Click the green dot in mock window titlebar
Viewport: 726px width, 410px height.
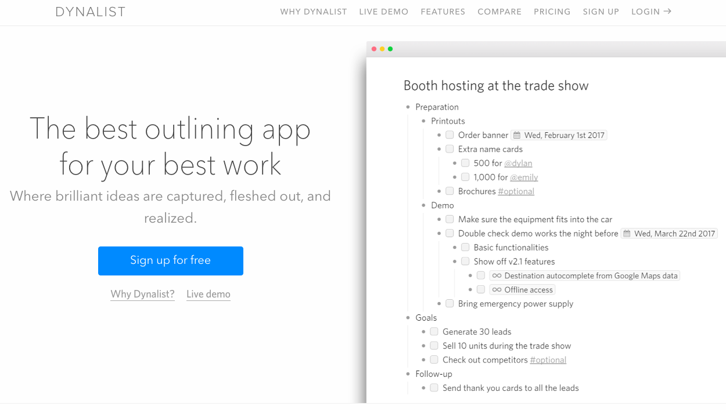point(390,49)
